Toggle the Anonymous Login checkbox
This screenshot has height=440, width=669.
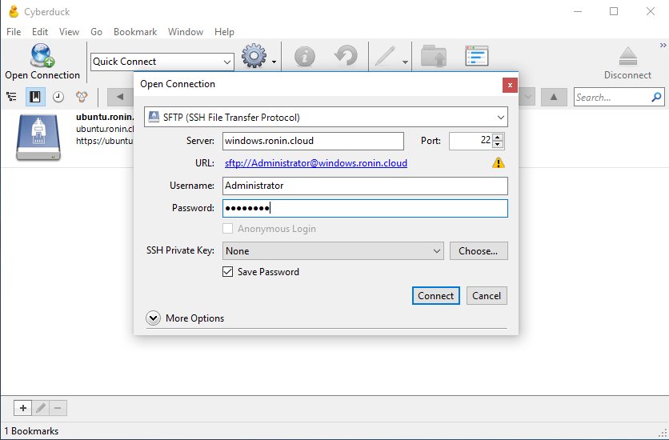pos(228,229)
